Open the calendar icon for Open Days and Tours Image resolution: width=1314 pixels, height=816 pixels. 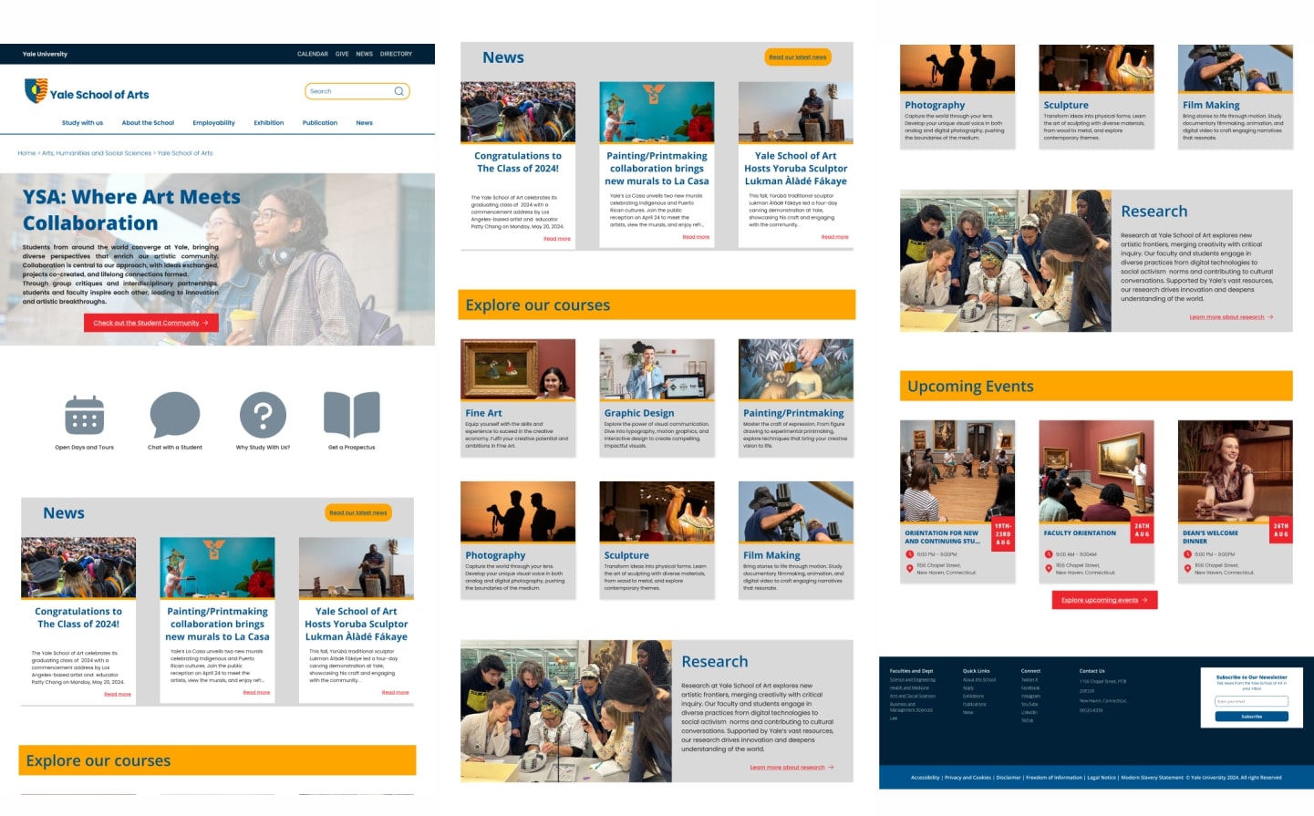pyautogui.click(x=84, y=415)
